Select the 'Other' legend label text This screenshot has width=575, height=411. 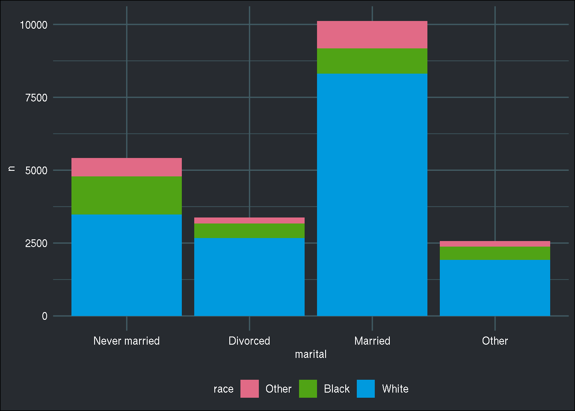point(279,389)
